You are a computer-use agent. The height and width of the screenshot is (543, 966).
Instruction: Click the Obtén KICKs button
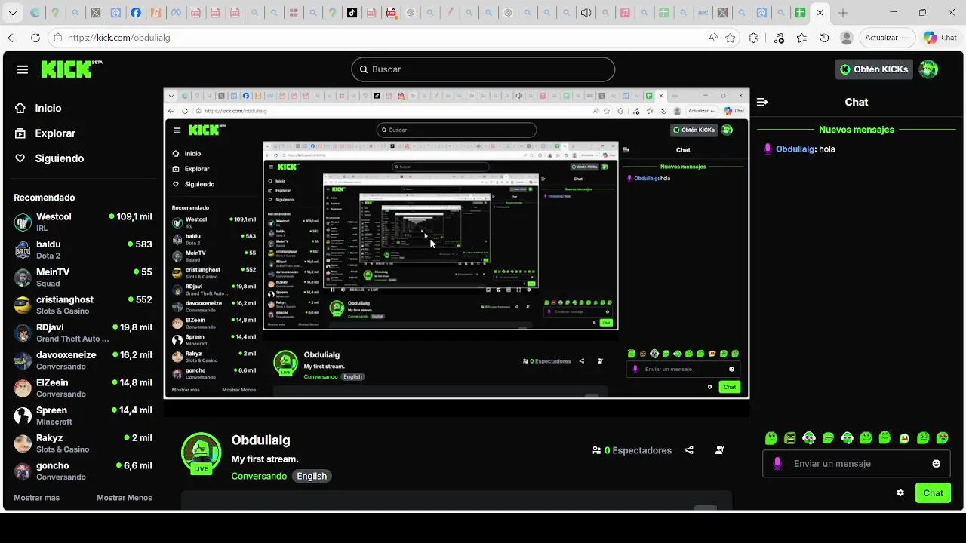[x=874, y=69]
